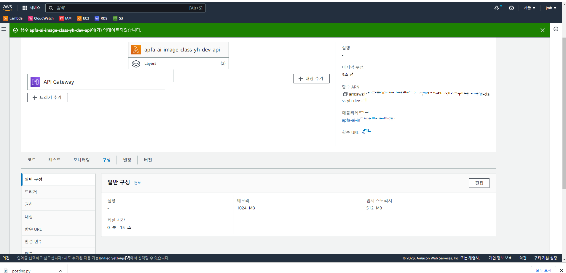Select 함수 URL in the configuration side menu

coord(59,229)
